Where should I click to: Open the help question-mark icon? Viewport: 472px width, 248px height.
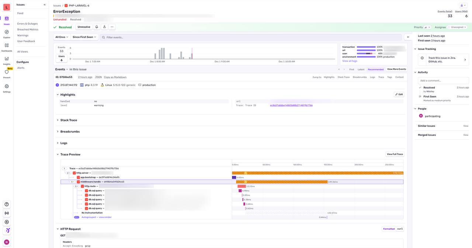[x=7, y=204]
